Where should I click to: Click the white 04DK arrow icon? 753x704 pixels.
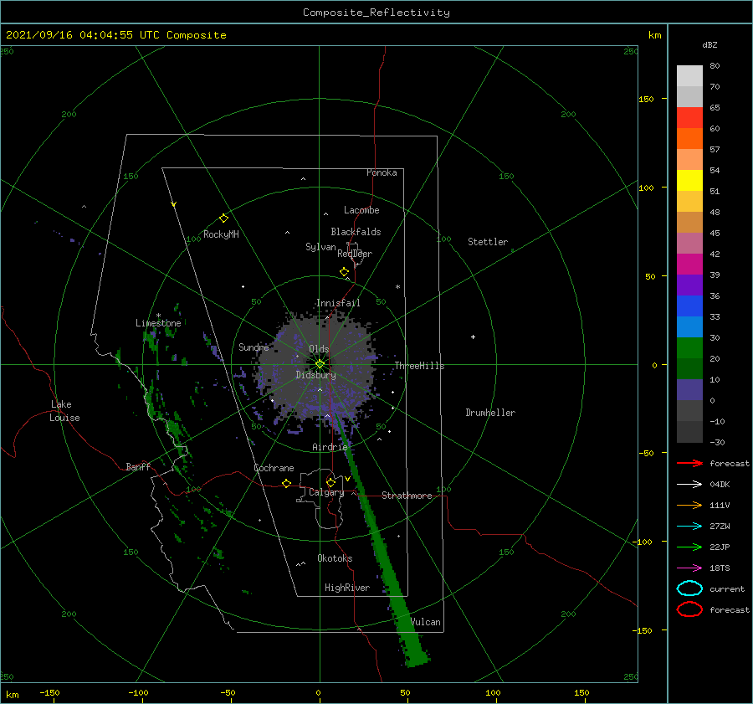click(689, 485)
